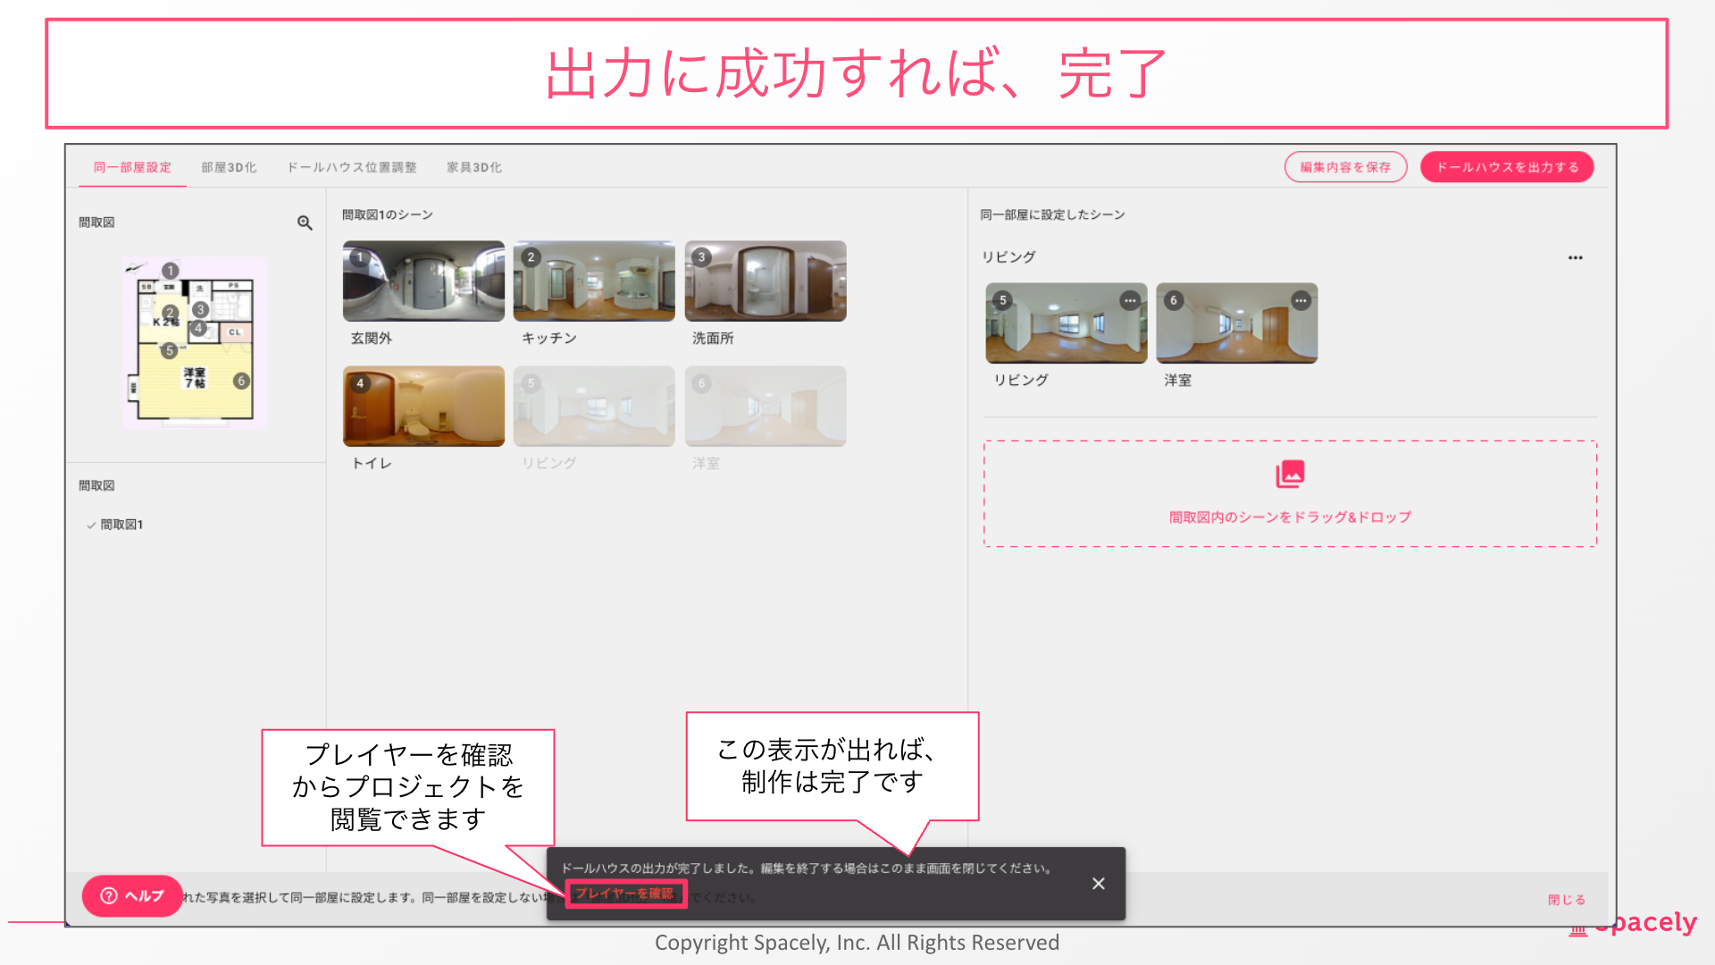This screenshot has width=1715, height=965.
Task: Click the drop zone image icon
Action: [x=1290, y=474]
